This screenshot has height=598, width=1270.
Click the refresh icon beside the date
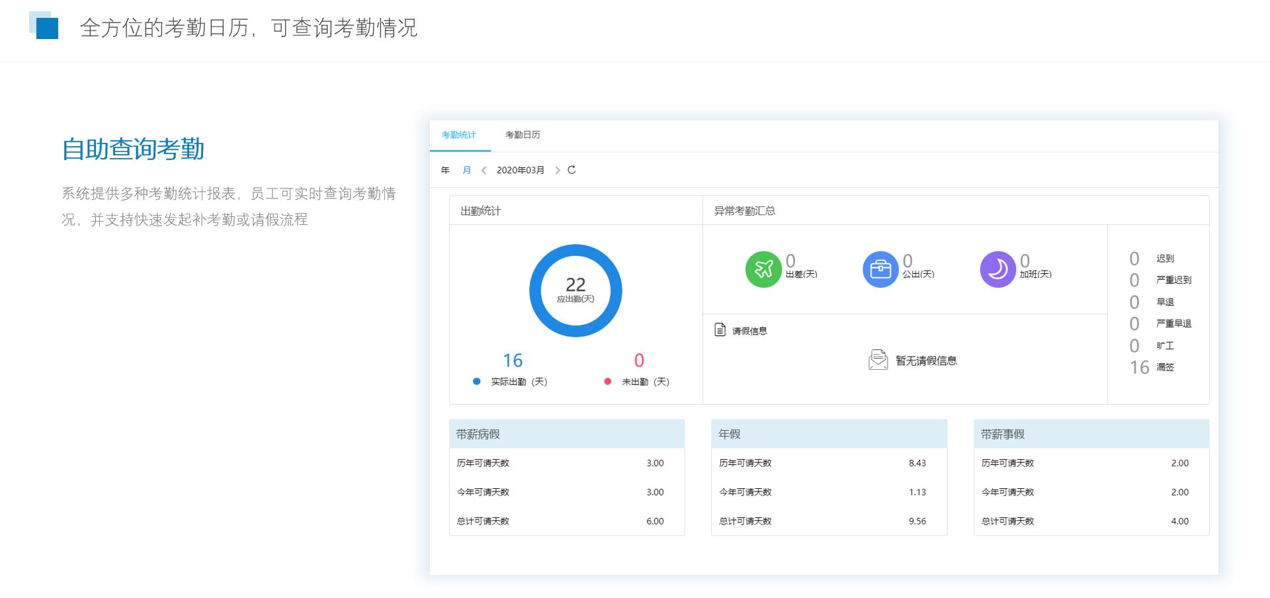click(571, 170)
